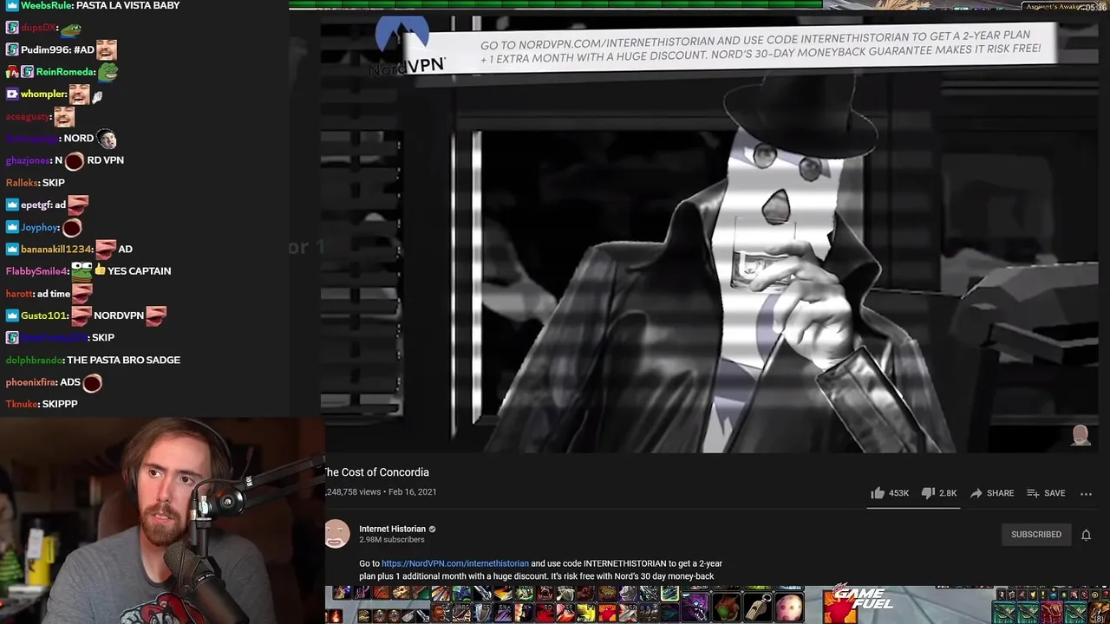The width and height of the screenshot is (1110, 624).
Task: Select the video title 'The Cost of Concordia'
Action: 376,472
